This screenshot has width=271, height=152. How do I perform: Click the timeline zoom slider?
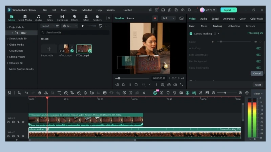coord(227,93)
